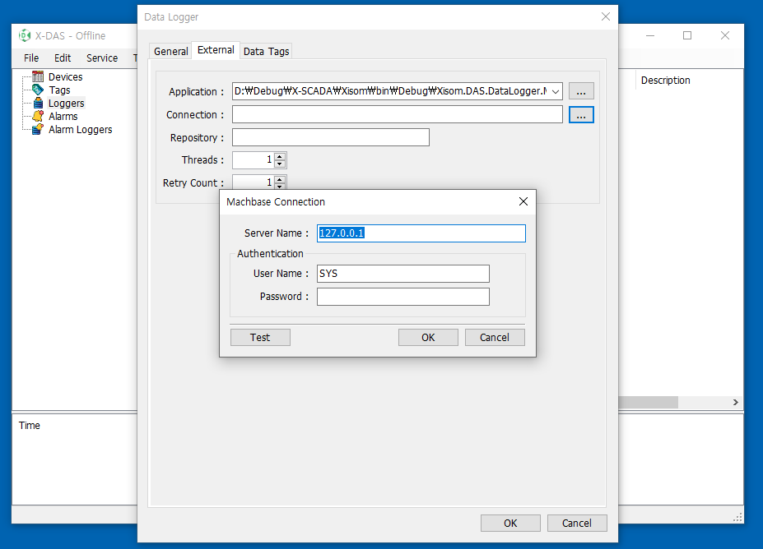Click Cancel in Machbase Connection dialog
Image resolution: width=763 pixels, height=549 pixels.
(495, 337)
